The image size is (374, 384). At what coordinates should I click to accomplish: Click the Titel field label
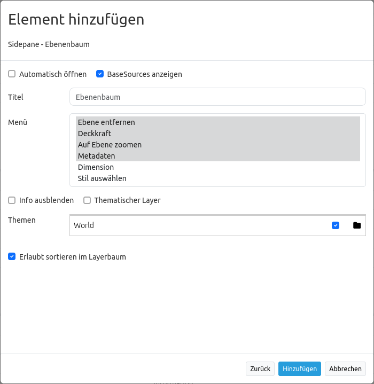pyautogui.click(x=15, y=97)
